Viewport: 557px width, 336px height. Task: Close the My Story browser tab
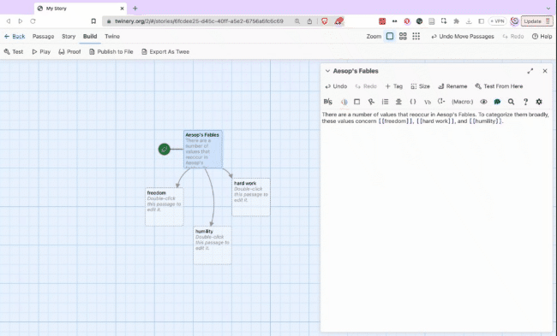pyautogui.click(x=123, y=9)
